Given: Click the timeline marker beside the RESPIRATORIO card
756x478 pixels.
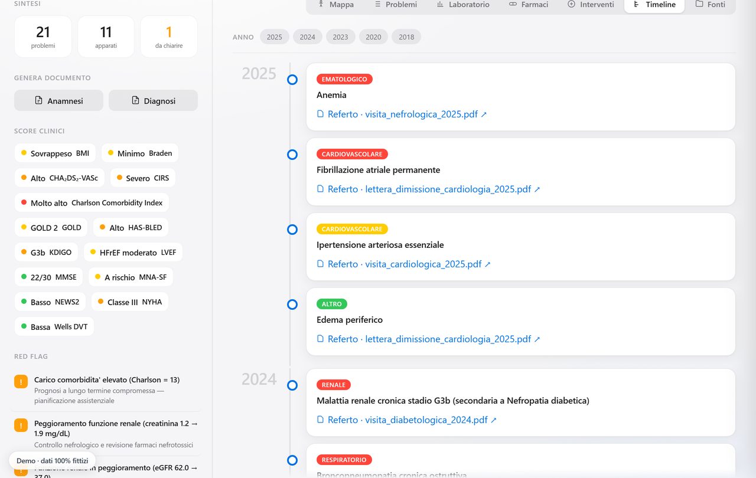Looking at the screenshot, I should click(x=292, y=460).
